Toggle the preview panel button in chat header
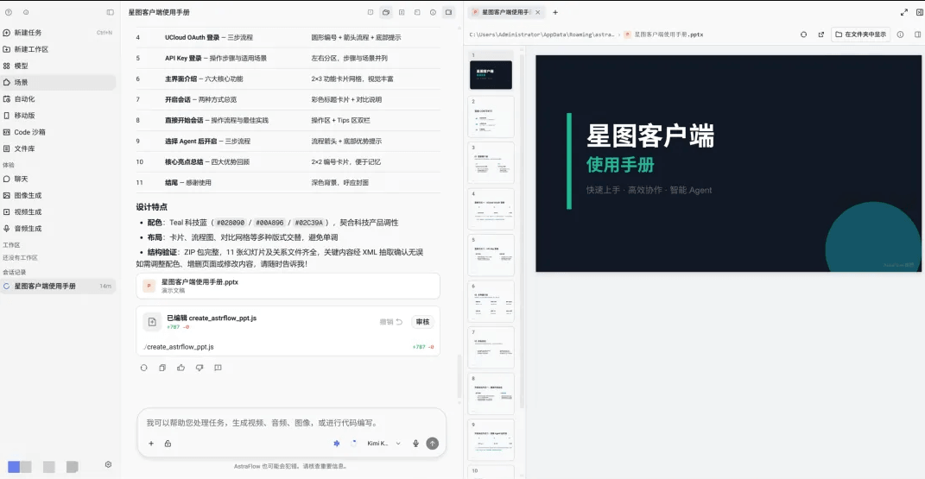925x479 pixels. pos(448,12)
